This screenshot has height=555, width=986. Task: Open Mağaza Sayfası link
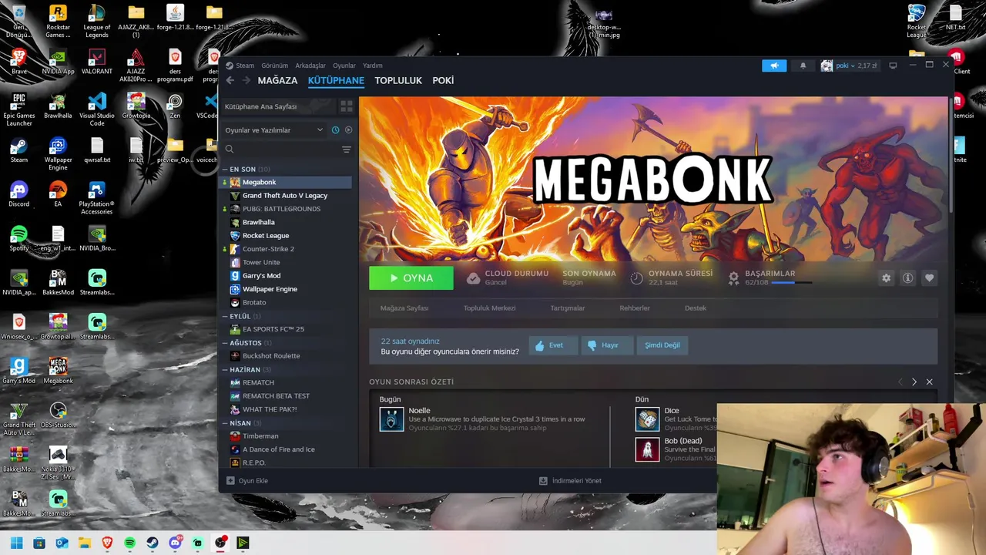coord(404,308)
